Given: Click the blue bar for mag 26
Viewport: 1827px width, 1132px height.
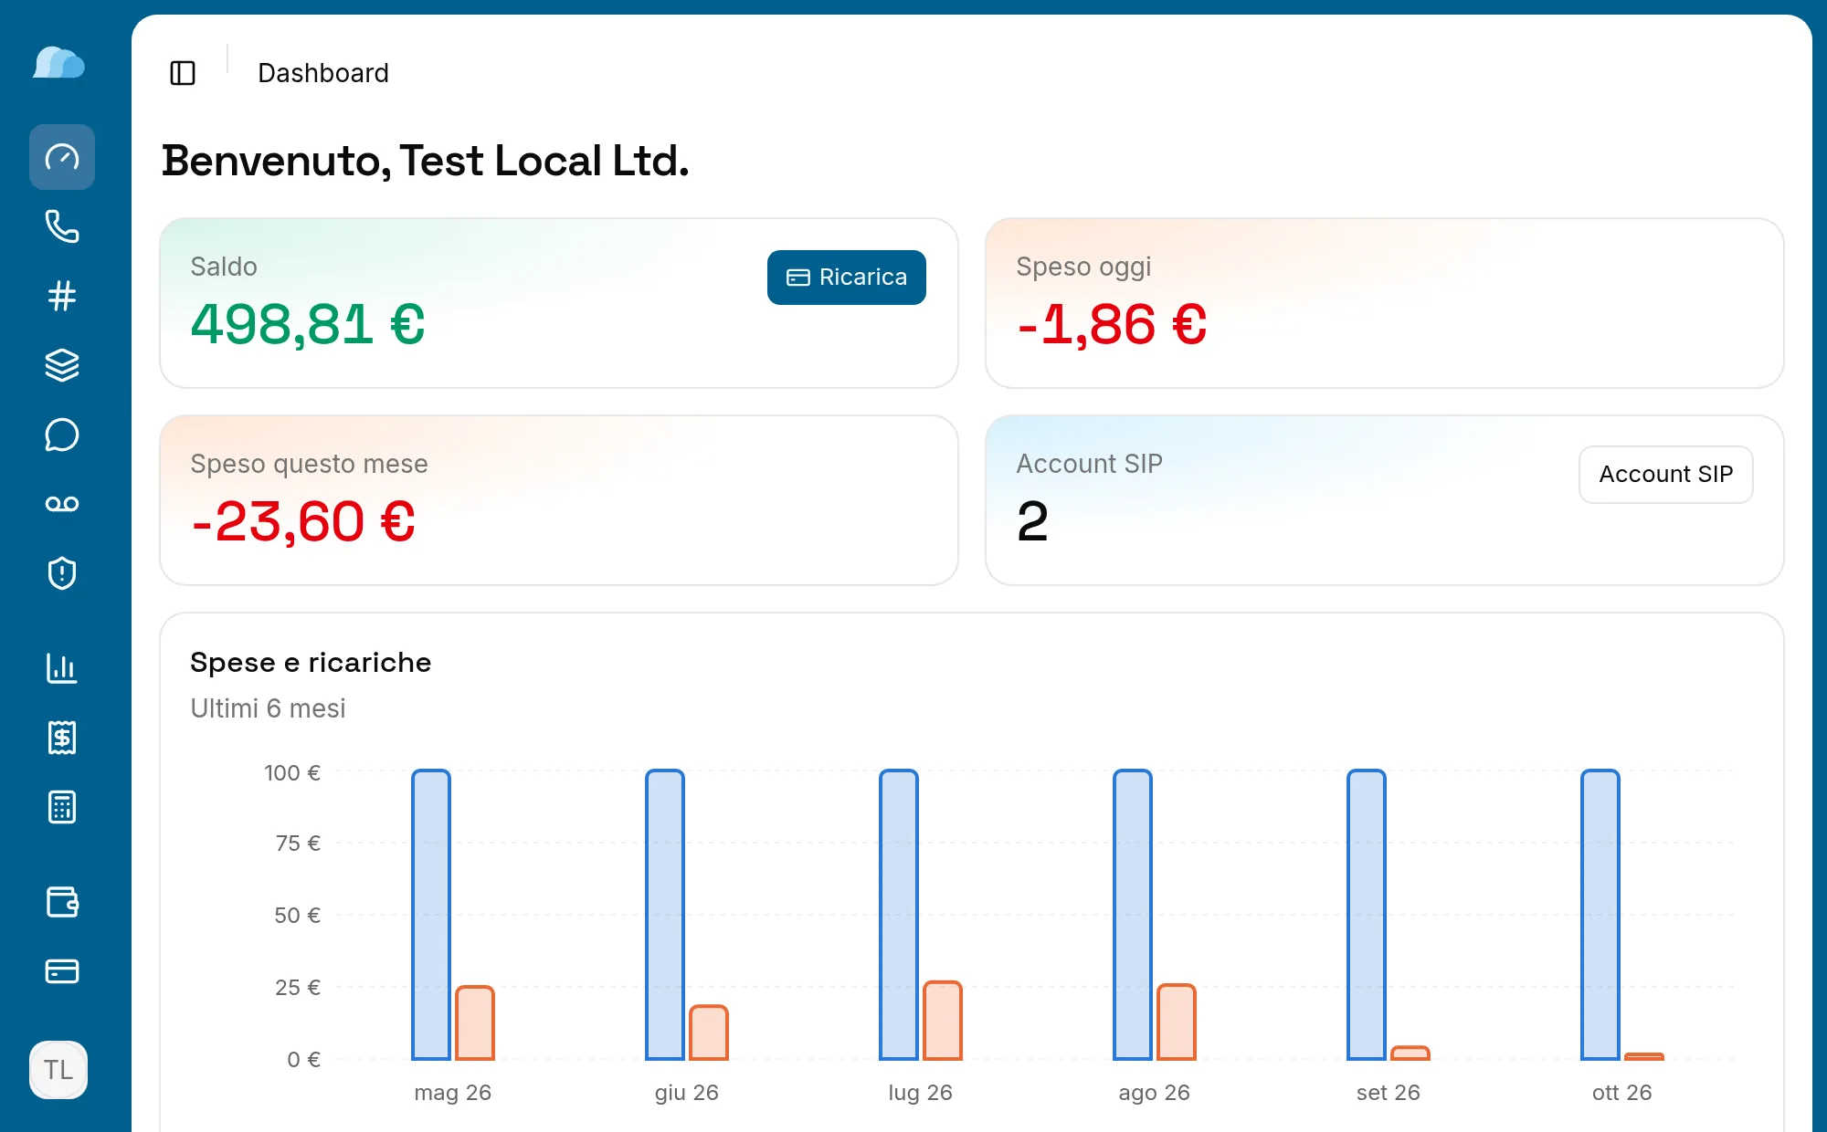Looking at the screenshot, I should (x=431, y=915).
